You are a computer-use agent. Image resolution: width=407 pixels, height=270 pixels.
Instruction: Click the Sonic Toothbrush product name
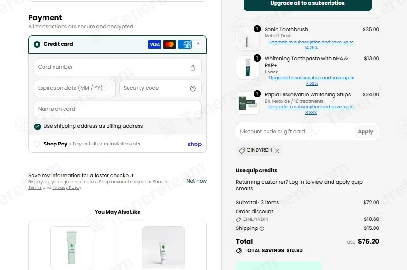pos(286,29)
